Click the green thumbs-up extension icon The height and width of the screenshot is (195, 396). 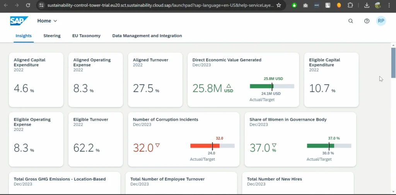pyautogui.click(x=294, y=5)
